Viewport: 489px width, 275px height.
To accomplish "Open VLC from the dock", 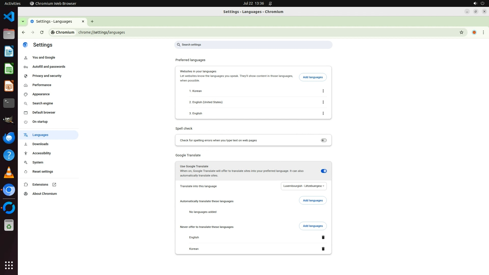I will point(9,172).
